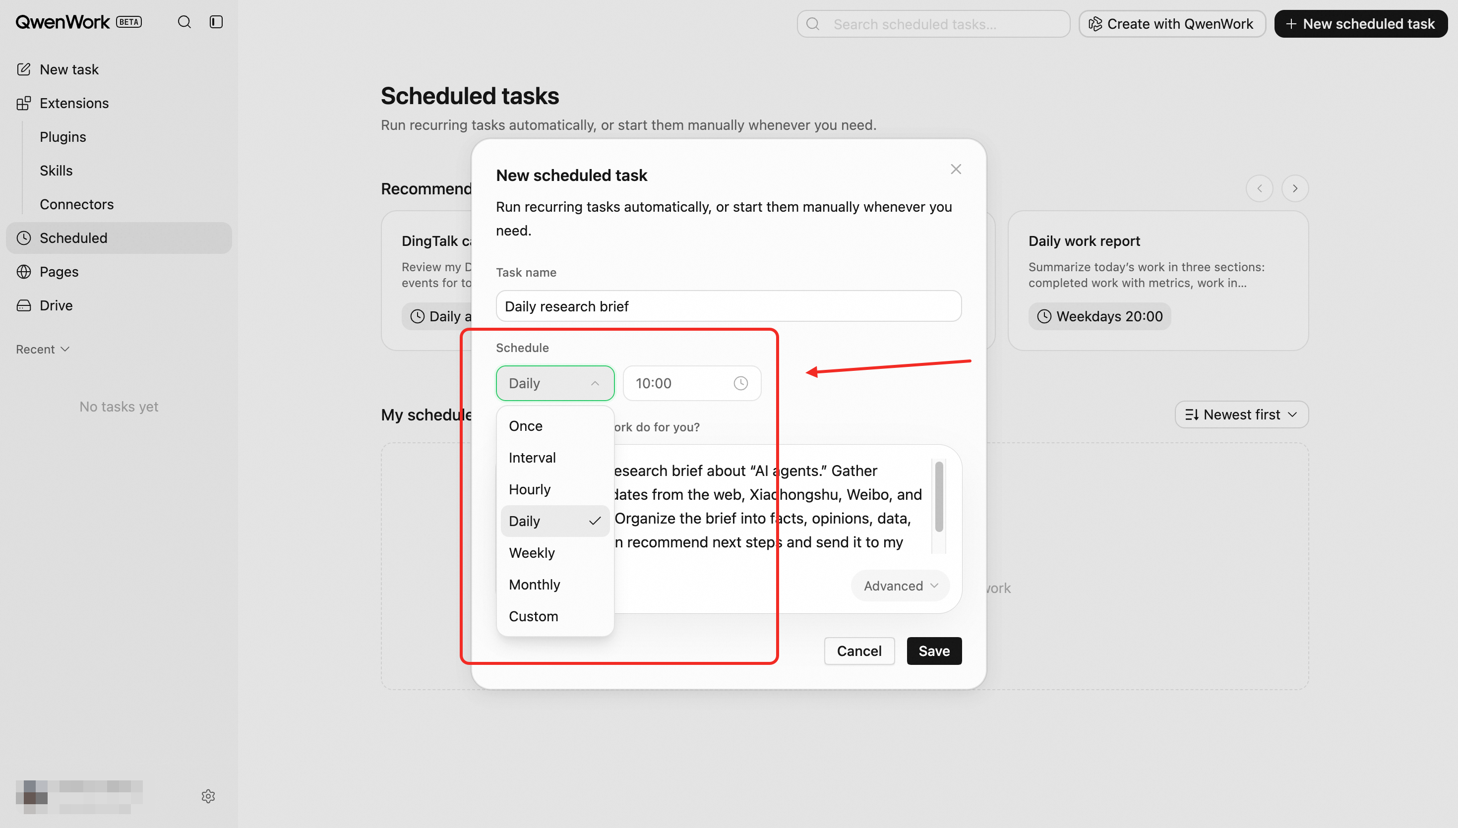1458x828 pixels.
Task: Save the scheduled task
Action: pyautogui.click(x=934, y=651)
